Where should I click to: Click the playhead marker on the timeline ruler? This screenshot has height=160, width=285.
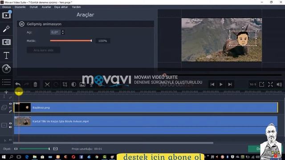click(x=19, y=92)
